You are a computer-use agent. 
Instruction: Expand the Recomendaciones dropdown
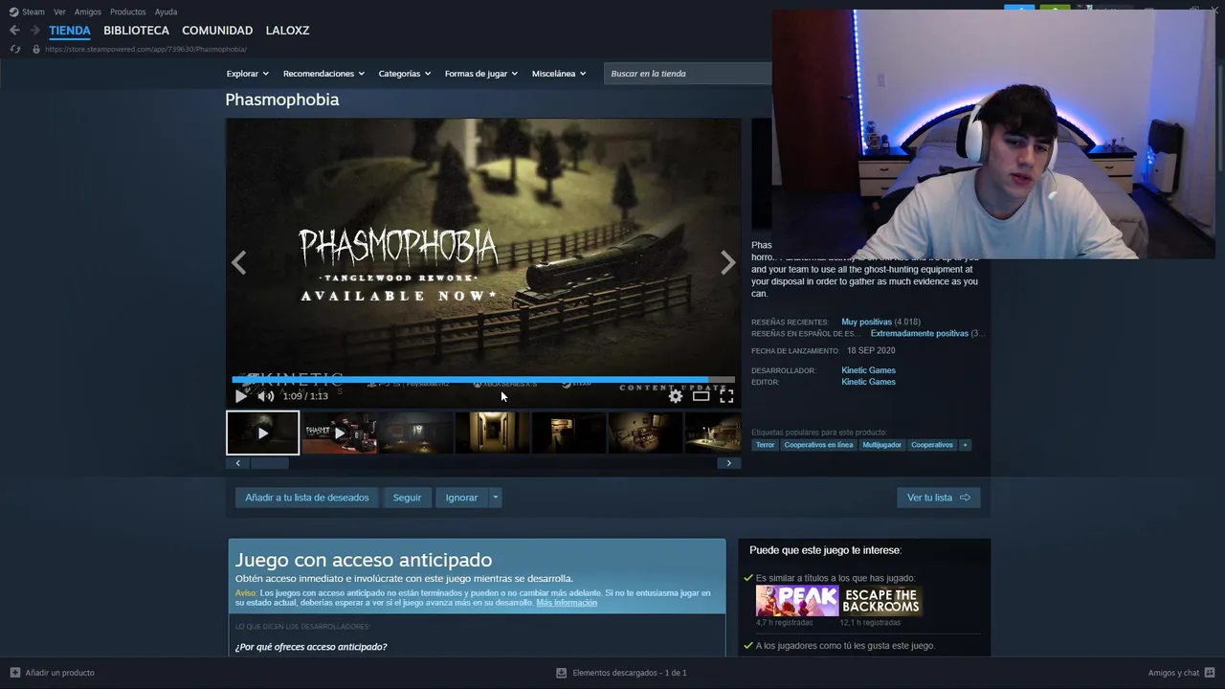[323, 74]
